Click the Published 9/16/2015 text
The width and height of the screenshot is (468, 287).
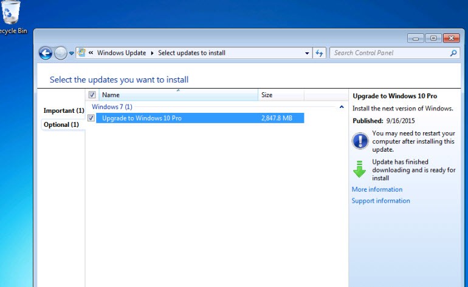(x=384, y=121)
